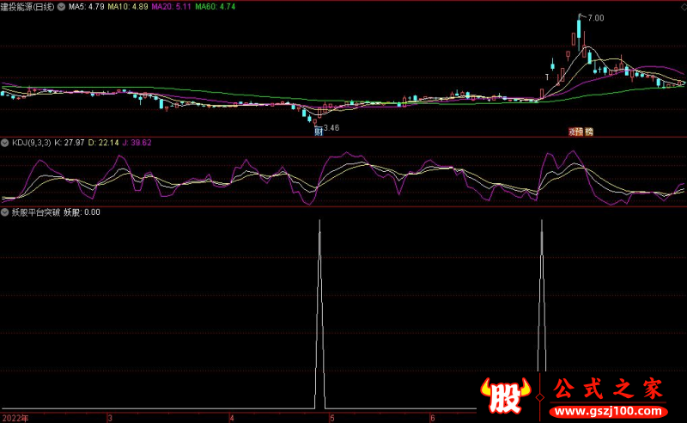The image size is (687, 423).
Task: Expand the KDJ(9,3,3) indicator settings chevron
Action: click(x=5, y=143)
